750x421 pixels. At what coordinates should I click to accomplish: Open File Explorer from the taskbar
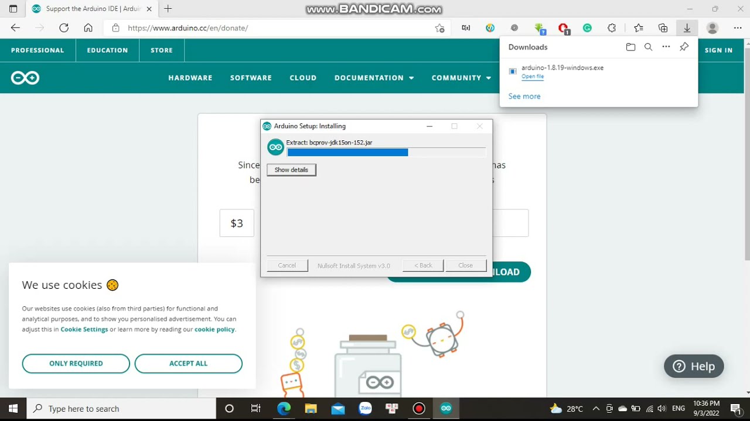(311, 409)
